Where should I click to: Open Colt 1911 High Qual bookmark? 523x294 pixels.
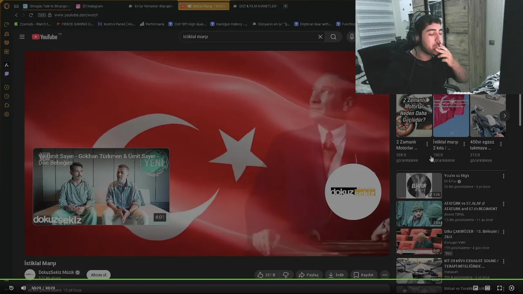[187, 24]
